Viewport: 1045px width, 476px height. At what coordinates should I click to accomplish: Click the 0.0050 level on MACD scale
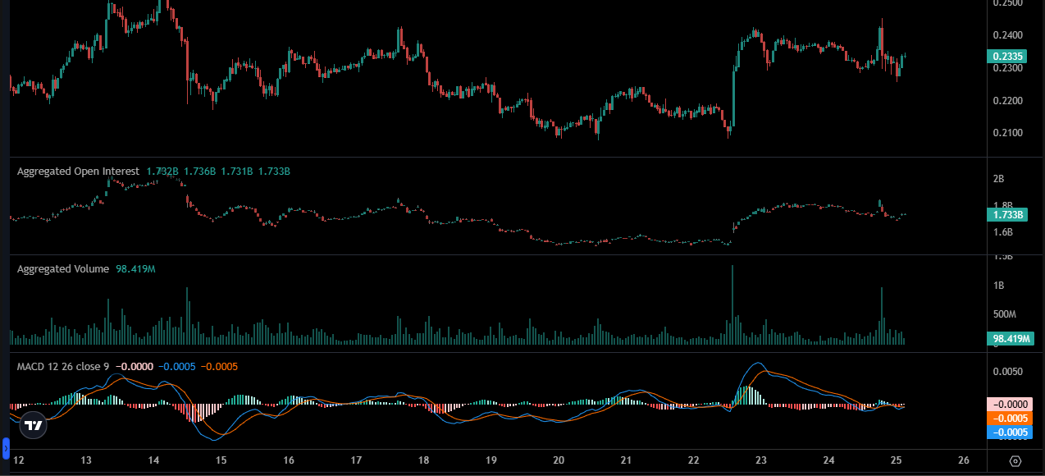[x=1006, y=371]
